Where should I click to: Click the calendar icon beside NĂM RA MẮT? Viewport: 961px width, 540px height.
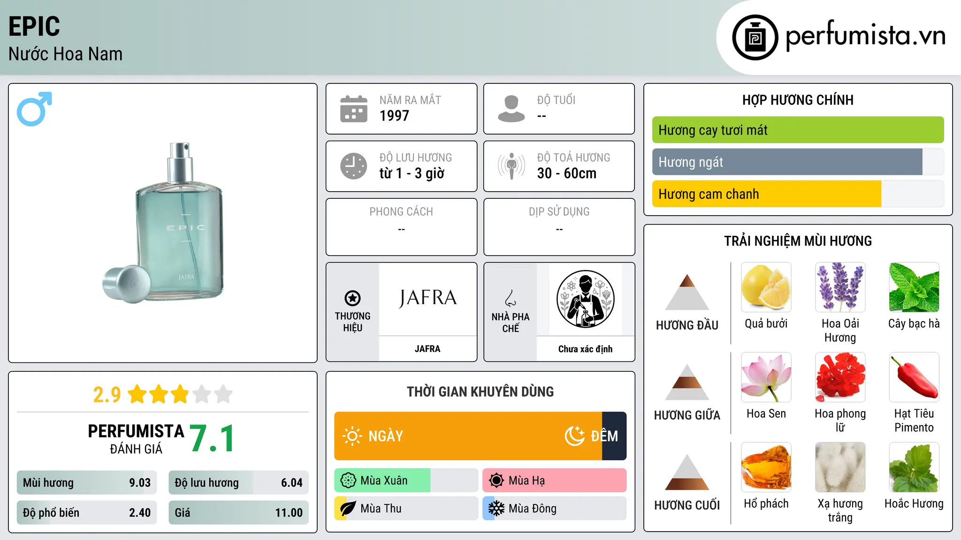click(354, 109)
